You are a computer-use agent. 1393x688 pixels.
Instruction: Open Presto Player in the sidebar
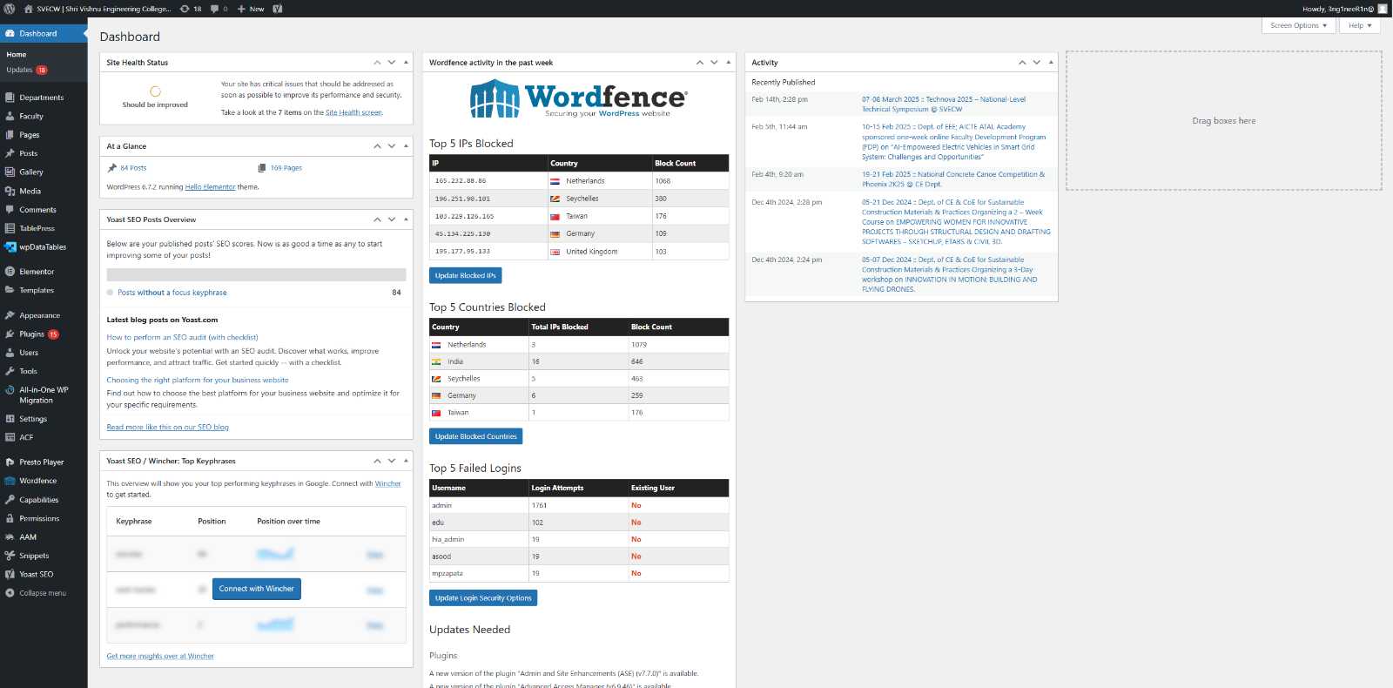click(44, 462)
